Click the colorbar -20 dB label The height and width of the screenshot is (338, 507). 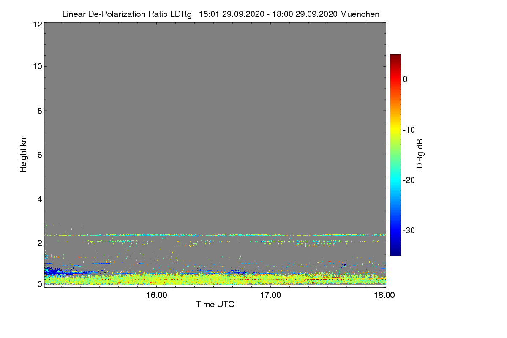(x=409, y=180)
